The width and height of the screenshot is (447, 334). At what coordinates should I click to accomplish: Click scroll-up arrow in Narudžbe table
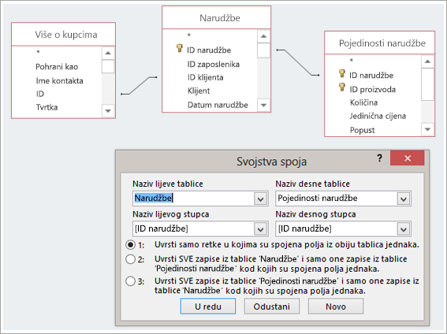click(x=263, y=36)
